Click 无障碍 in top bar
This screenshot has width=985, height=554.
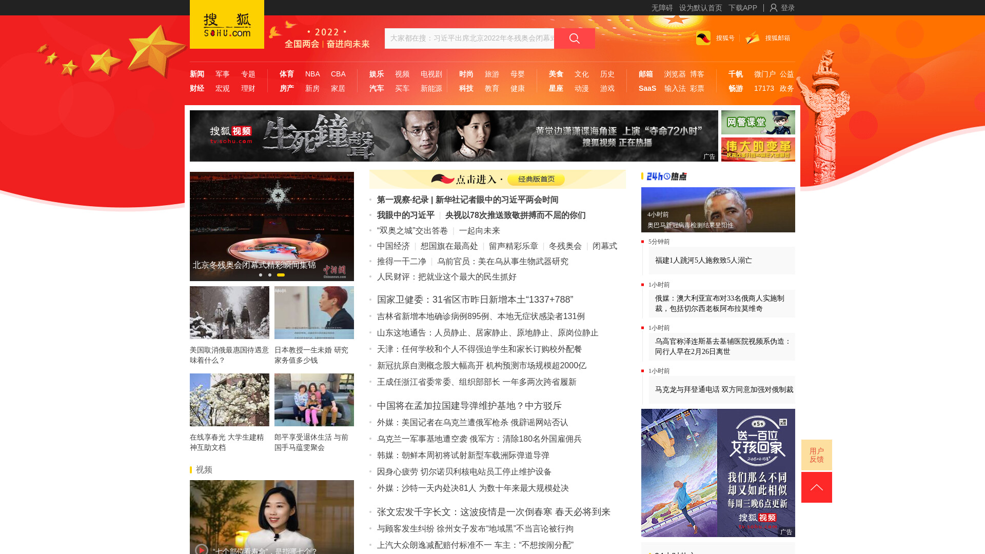[662, 8]
